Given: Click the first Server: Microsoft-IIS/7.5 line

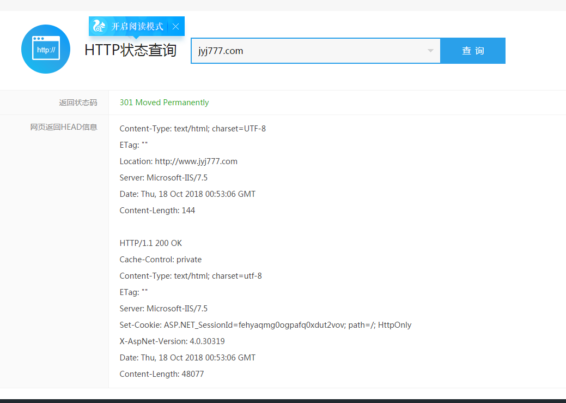Looking at the screenshot, I should click(x=163, y=178).
